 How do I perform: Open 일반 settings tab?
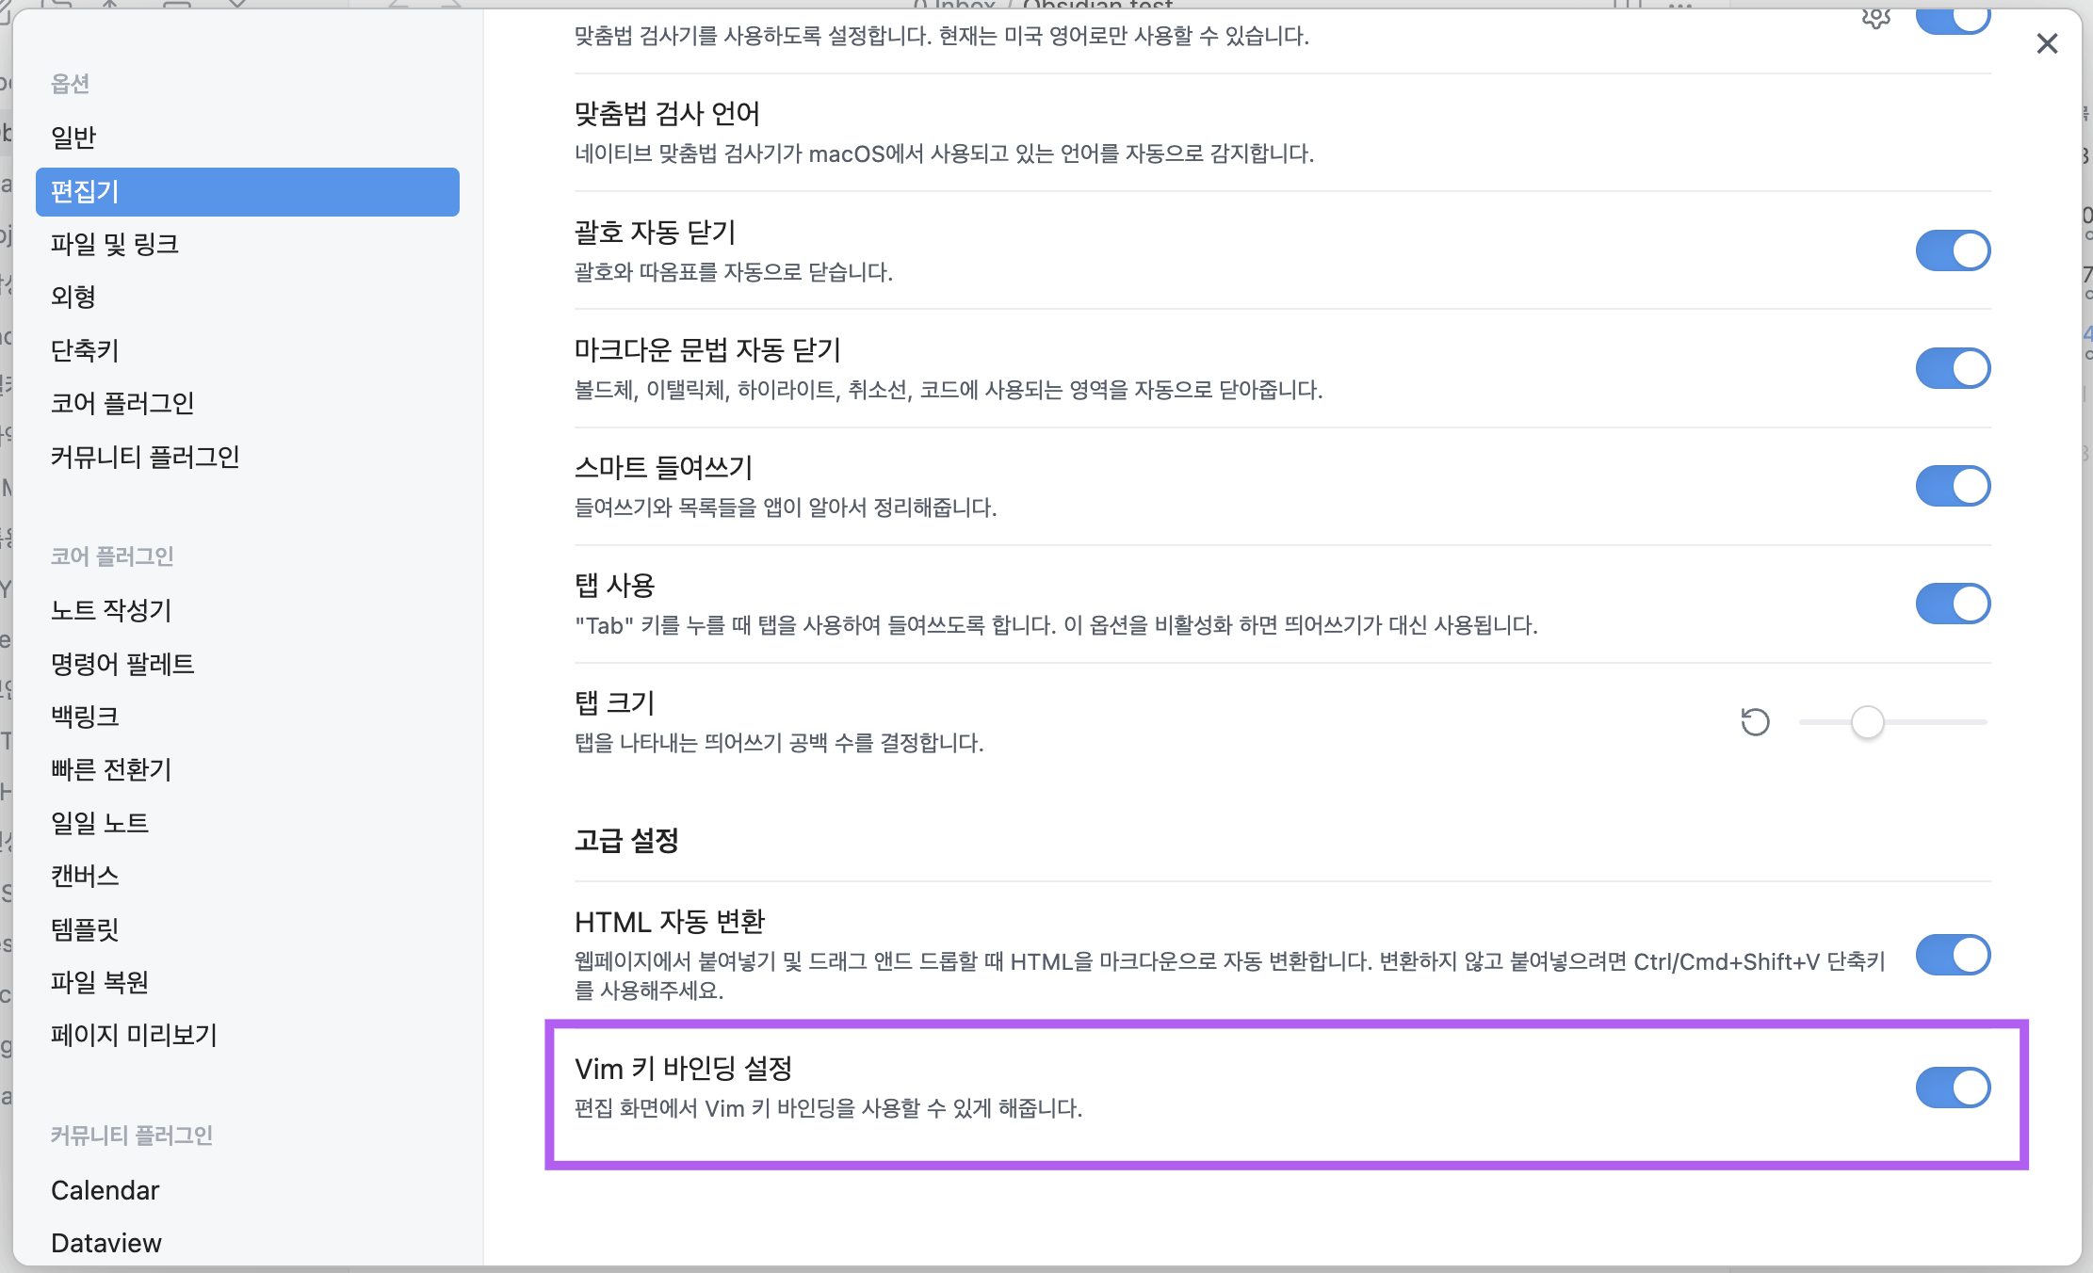pyautogui.click(x=73, y=137)
